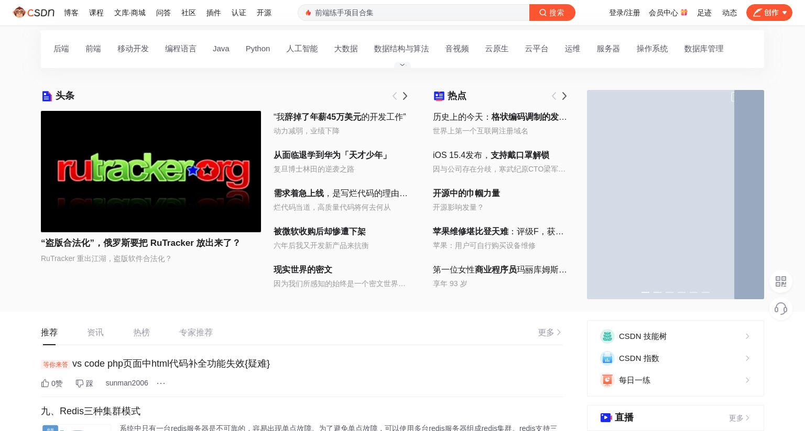The image size is (805, 431).
Task: Click 更多 in the 直播 panel
Action: (739, 418)
